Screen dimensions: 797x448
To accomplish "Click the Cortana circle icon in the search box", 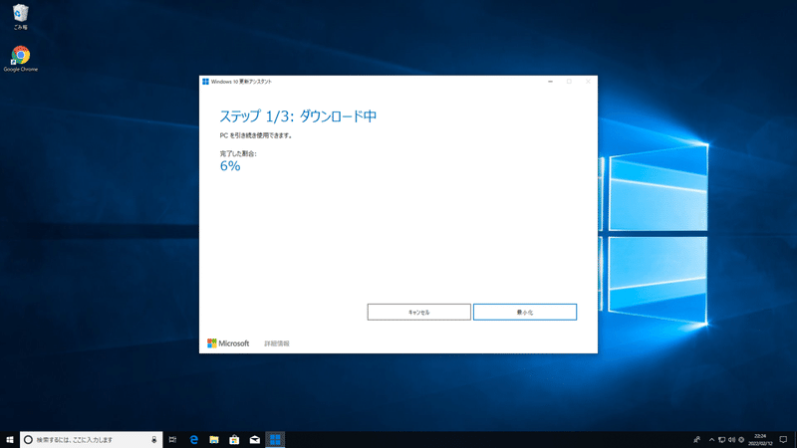I will pyautogui.click(x=29, y=439).
